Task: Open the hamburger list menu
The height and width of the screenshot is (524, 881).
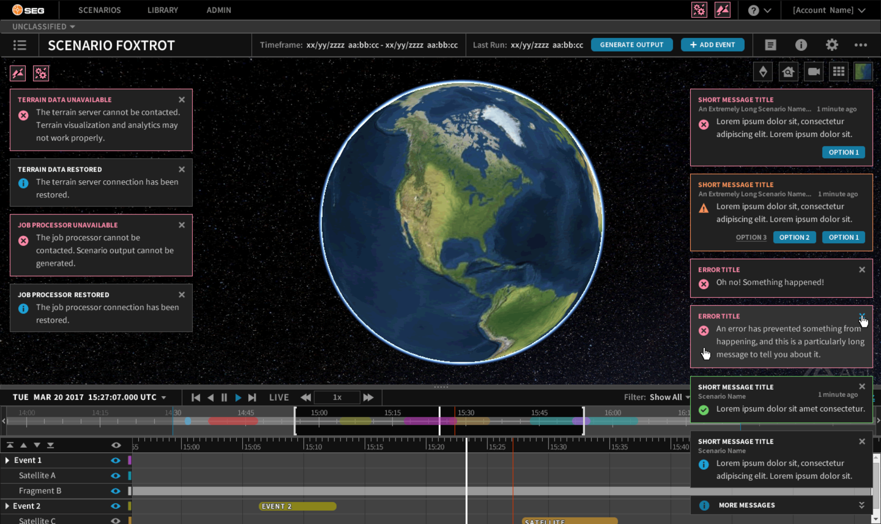Action: (x=20, y=45)
